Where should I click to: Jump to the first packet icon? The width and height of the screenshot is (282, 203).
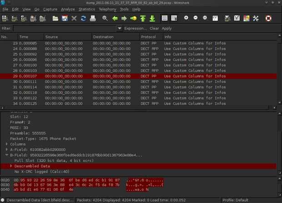pos(143,18)
